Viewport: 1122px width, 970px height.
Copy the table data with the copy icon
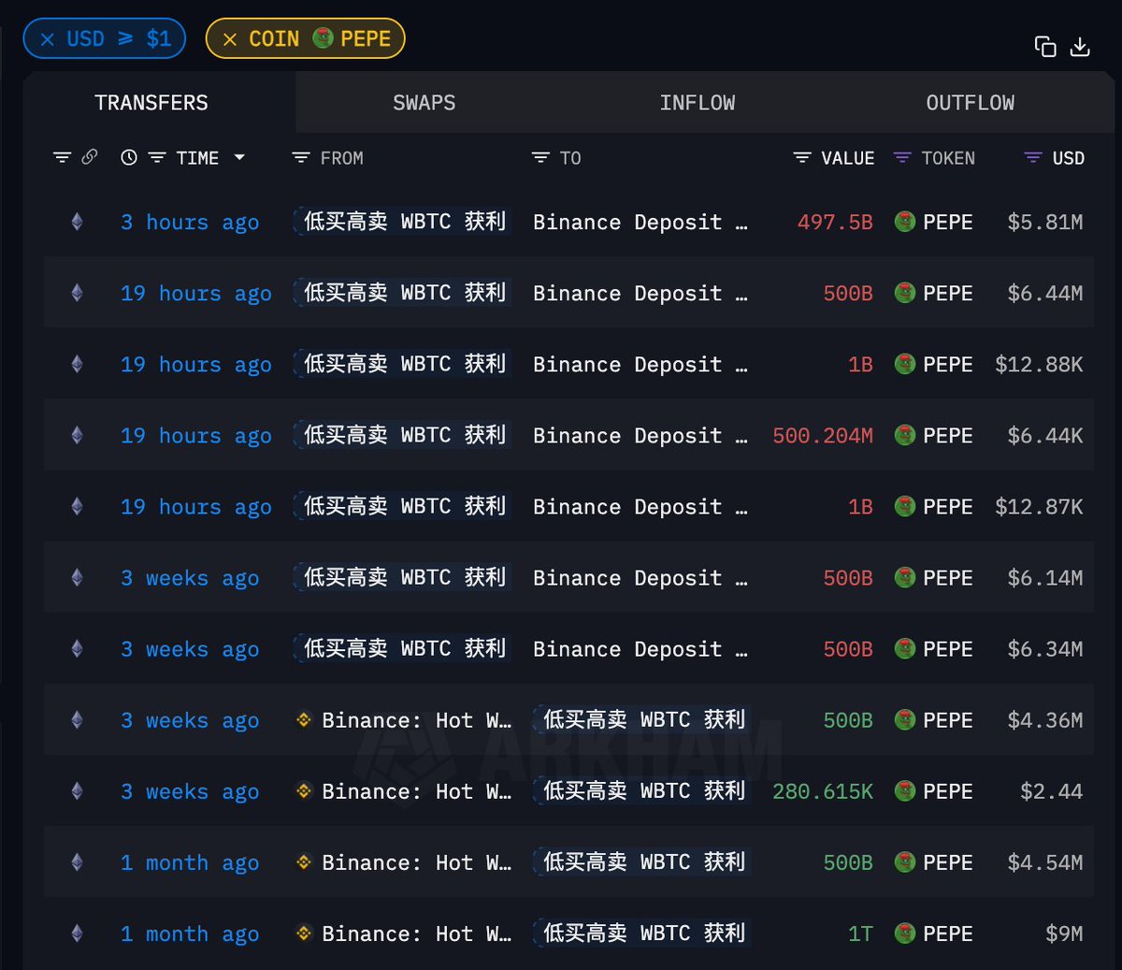point(1045,47)
